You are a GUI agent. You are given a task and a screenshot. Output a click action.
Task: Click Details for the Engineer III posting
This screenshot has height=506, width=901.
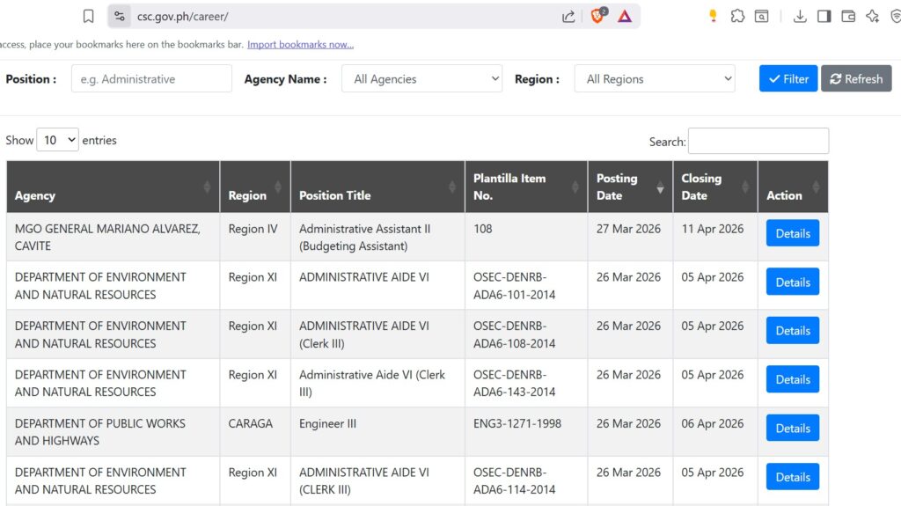tap(792, 428)
